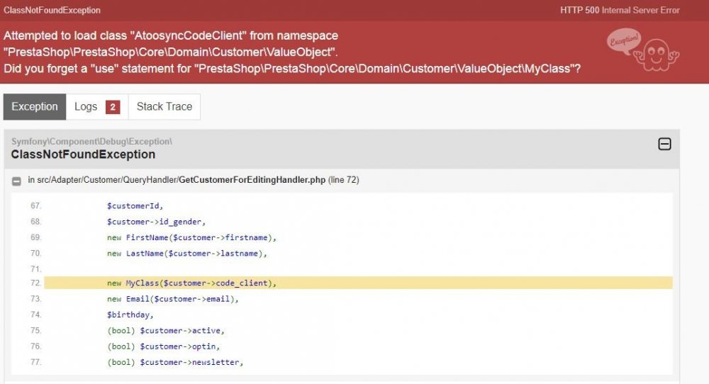Click line 68 with $customer->id_gender
The width and height of the screenshot is (709, 384).
(x=156, y=222)
